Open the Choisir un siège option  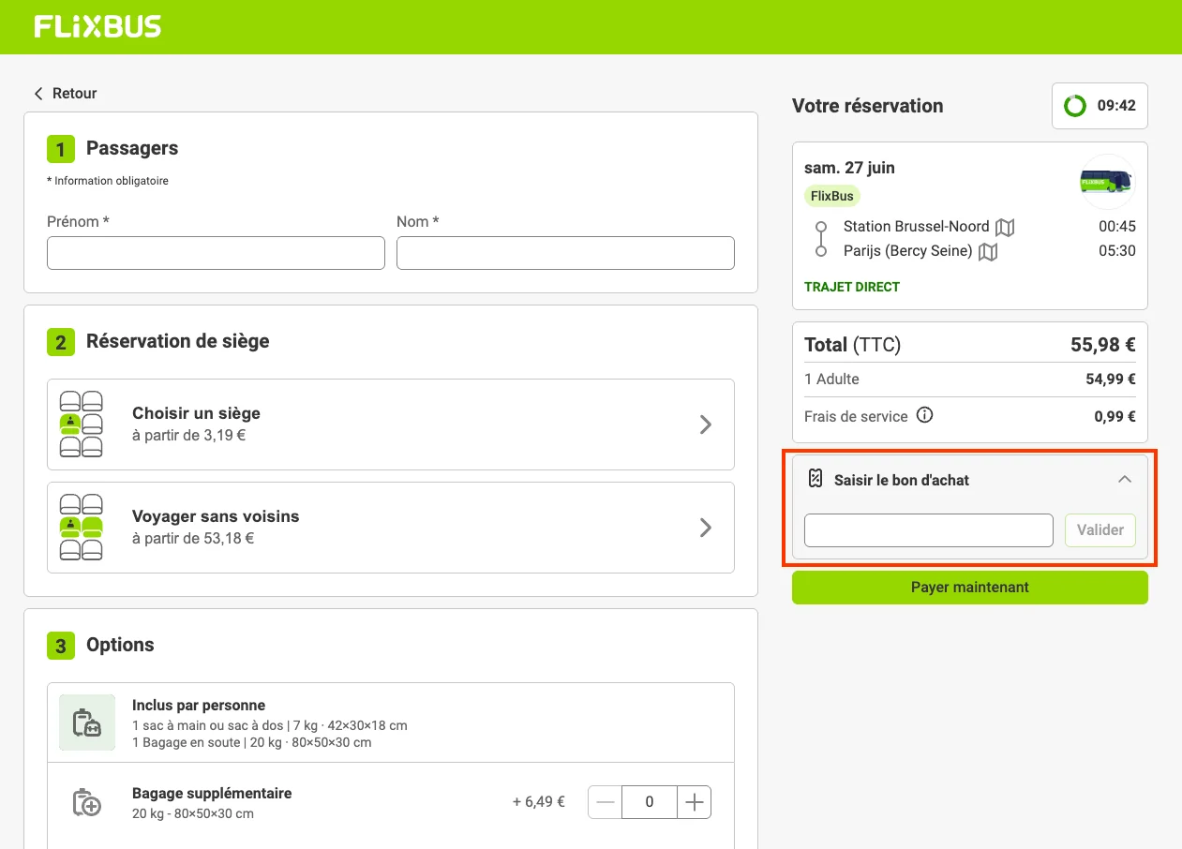(391, 424)
